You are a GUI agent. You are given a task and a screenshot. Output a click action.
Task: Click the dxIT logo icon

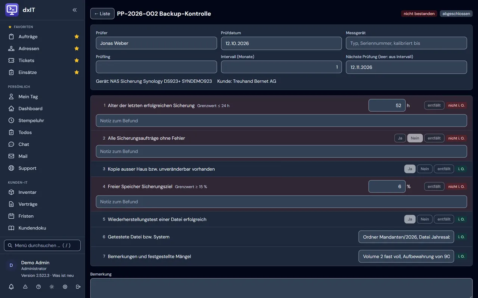tap(12, 10)
